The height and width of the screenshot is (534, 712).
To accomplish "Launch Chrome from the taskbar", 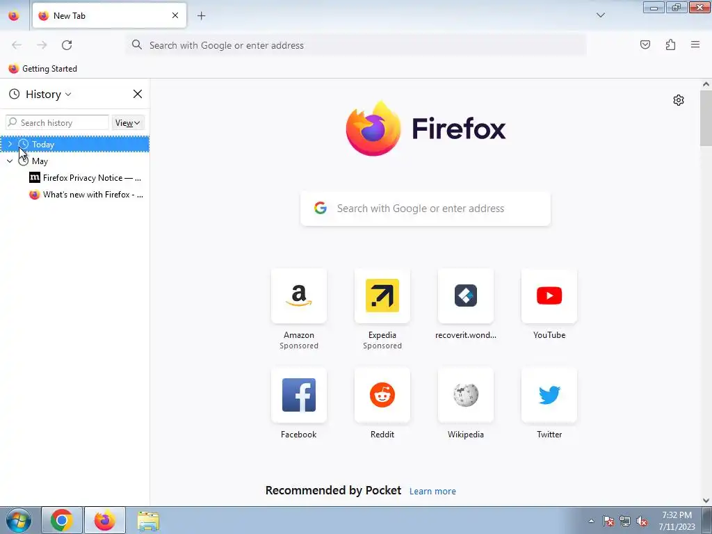I will pos(62,520).
